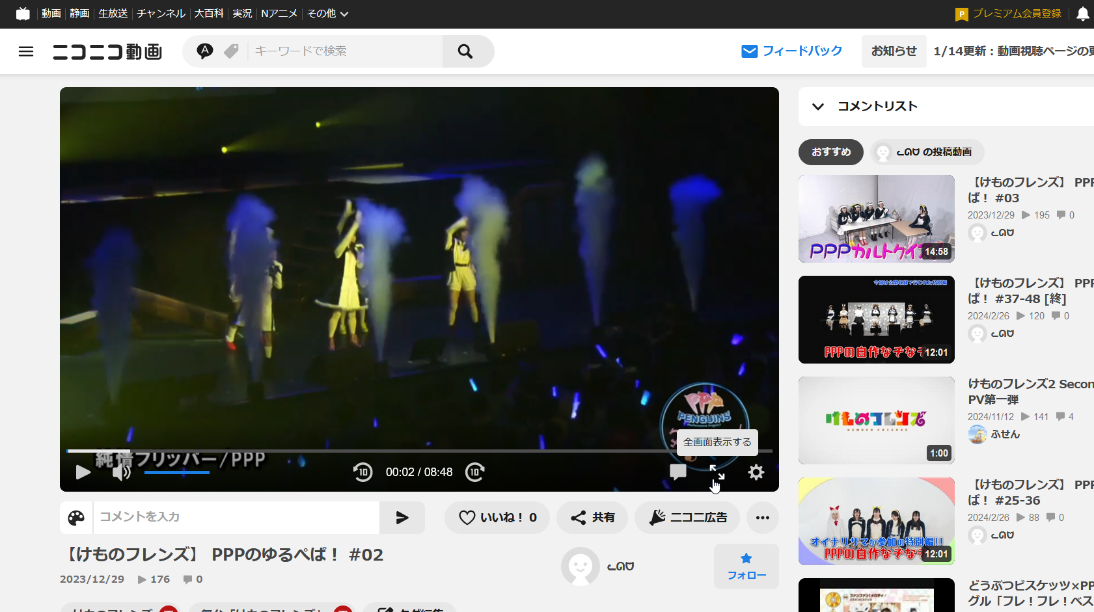The width and height of the screenshot is (1094, 612).
Task: Click the いいね! like button
Action: (x=497, y=518)
